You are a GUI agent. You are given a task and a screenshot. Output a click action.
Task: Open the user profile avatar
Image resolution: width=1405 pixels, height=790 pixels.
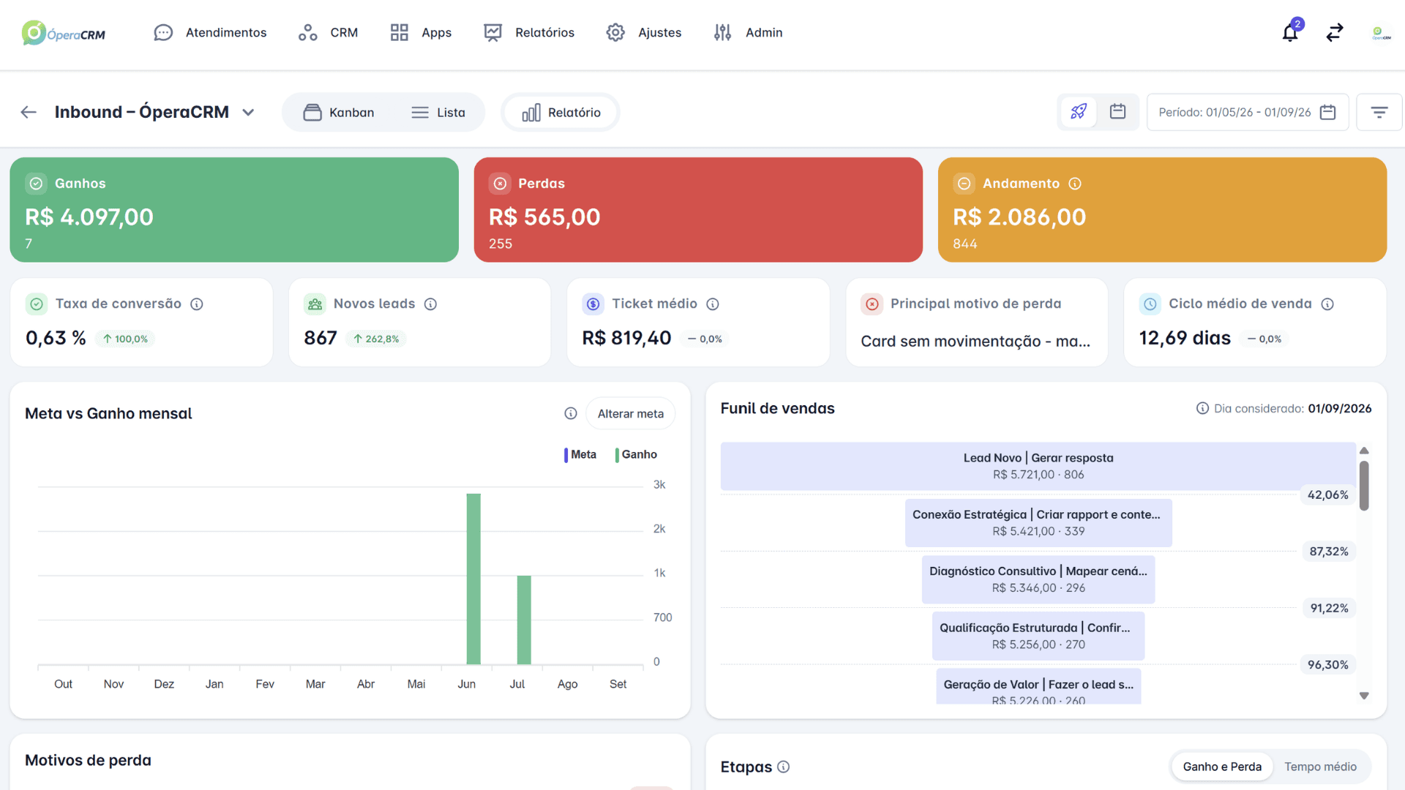[x=1382, y=32]
